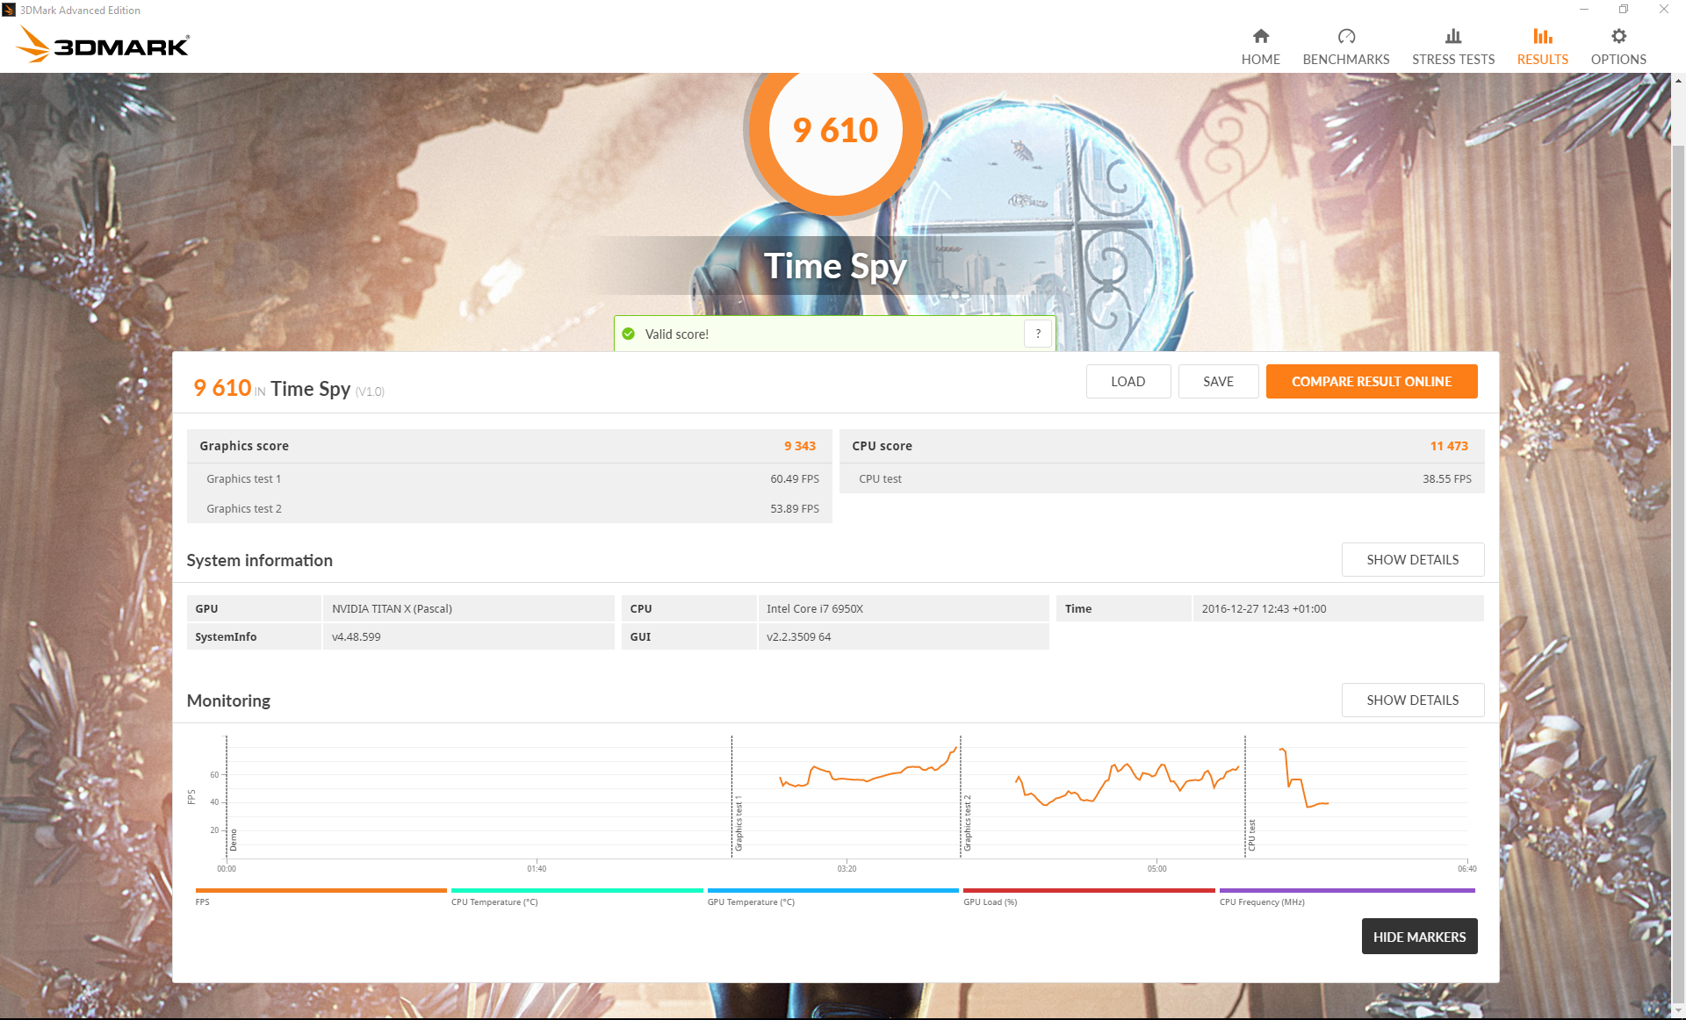
Task: Click the HIDE MARKERS button
Action: coord(1419,937)
